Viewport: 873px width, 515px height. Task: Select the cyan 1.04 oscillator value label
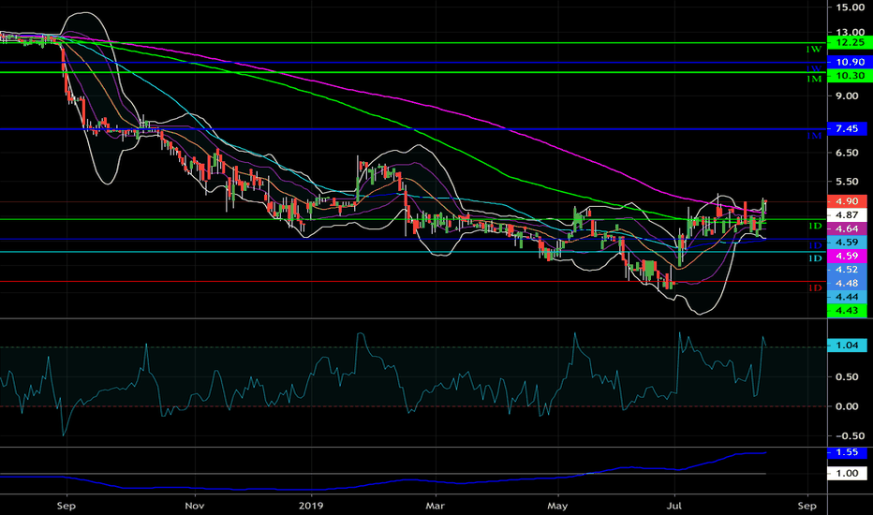[x=847, y=346]
